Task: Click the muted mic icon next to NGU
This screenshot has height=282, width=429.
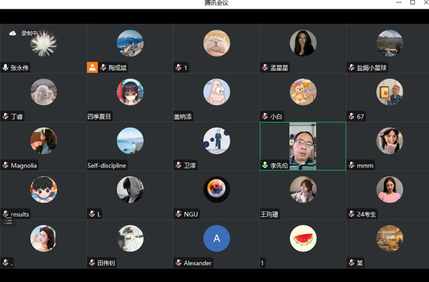Action: [179, 214]
